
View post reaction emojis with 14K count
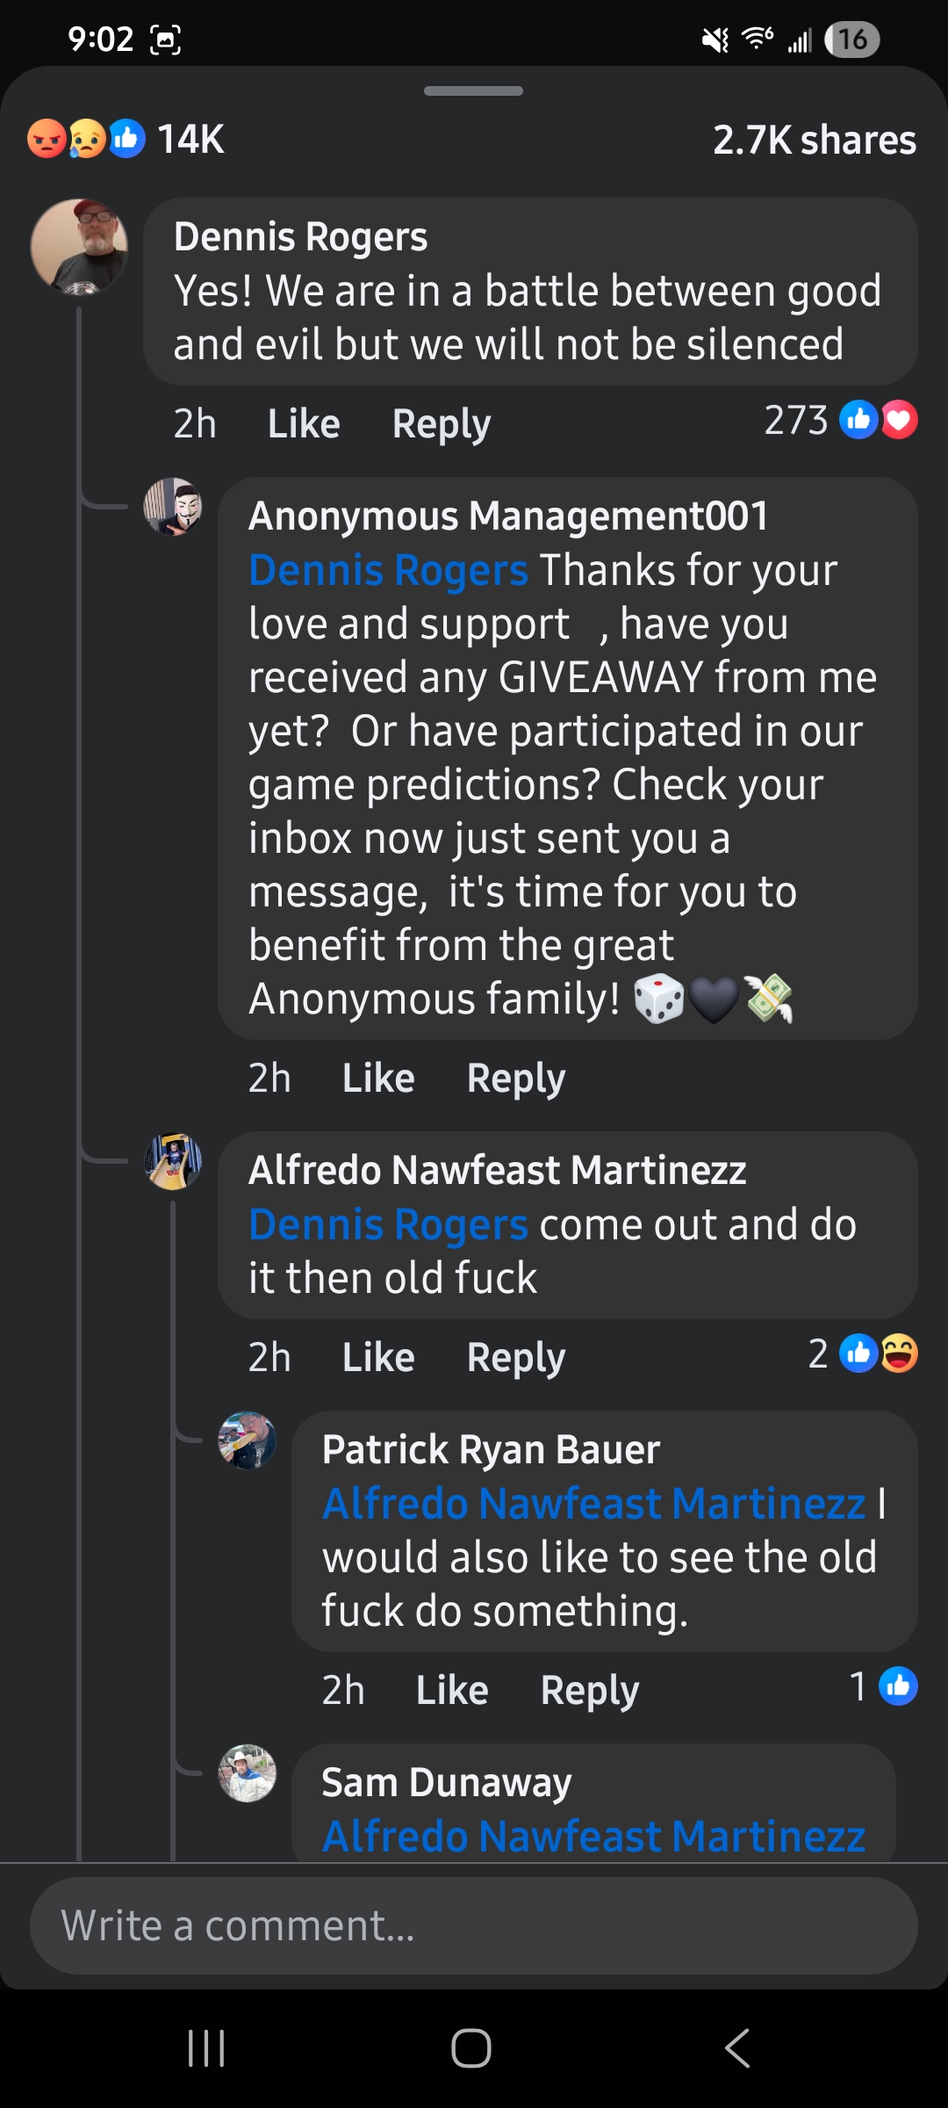click(x=126, y=139)
